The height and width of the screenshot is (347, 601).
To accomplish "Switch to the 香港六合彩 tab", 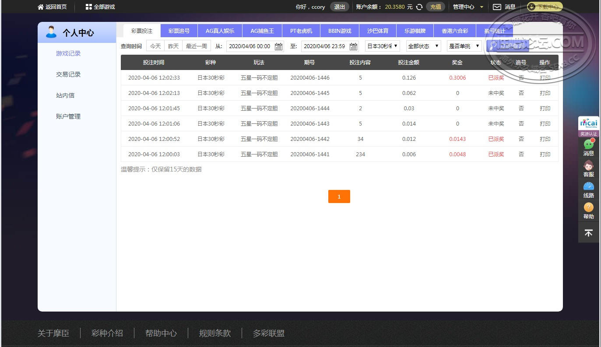I will point(455,31).
